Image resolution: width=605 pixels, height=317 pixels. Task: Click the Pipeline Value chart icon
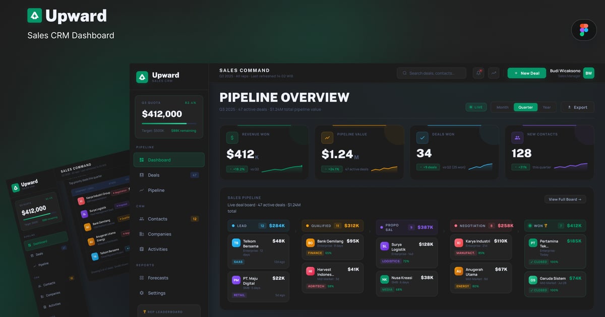[327, 137]
